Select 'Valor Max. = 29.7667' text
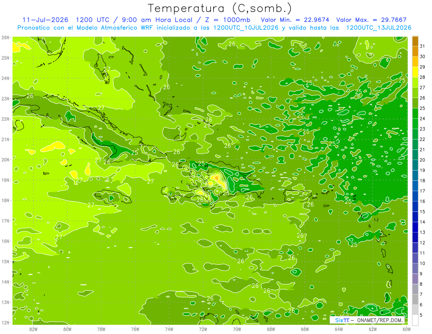This screenshot has height=334, width=432. [x=371, y=20]
